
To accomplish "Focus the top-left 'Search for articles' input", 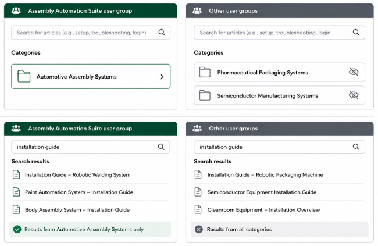I will tap(91, 33).
